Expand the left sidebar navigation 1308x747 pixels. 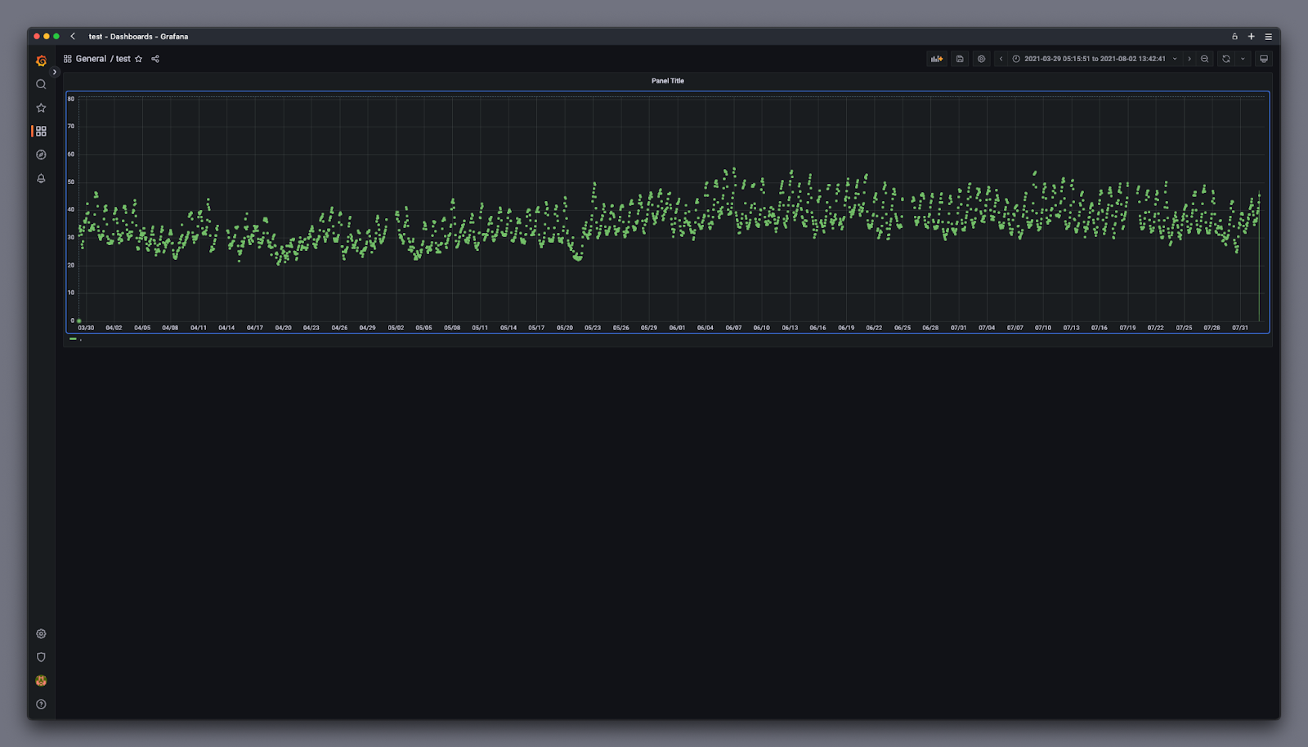(x=55, y=72)
